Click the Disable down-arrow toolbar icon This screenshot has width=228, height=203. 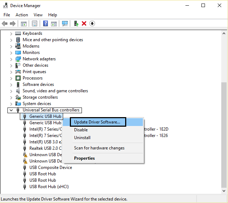click(92, 23)
